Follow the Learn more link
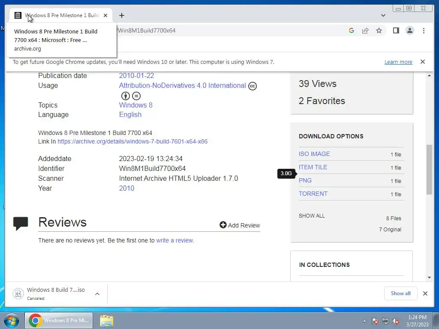The image size is (439, 329). pyautogui.click(x=398, y=62)
